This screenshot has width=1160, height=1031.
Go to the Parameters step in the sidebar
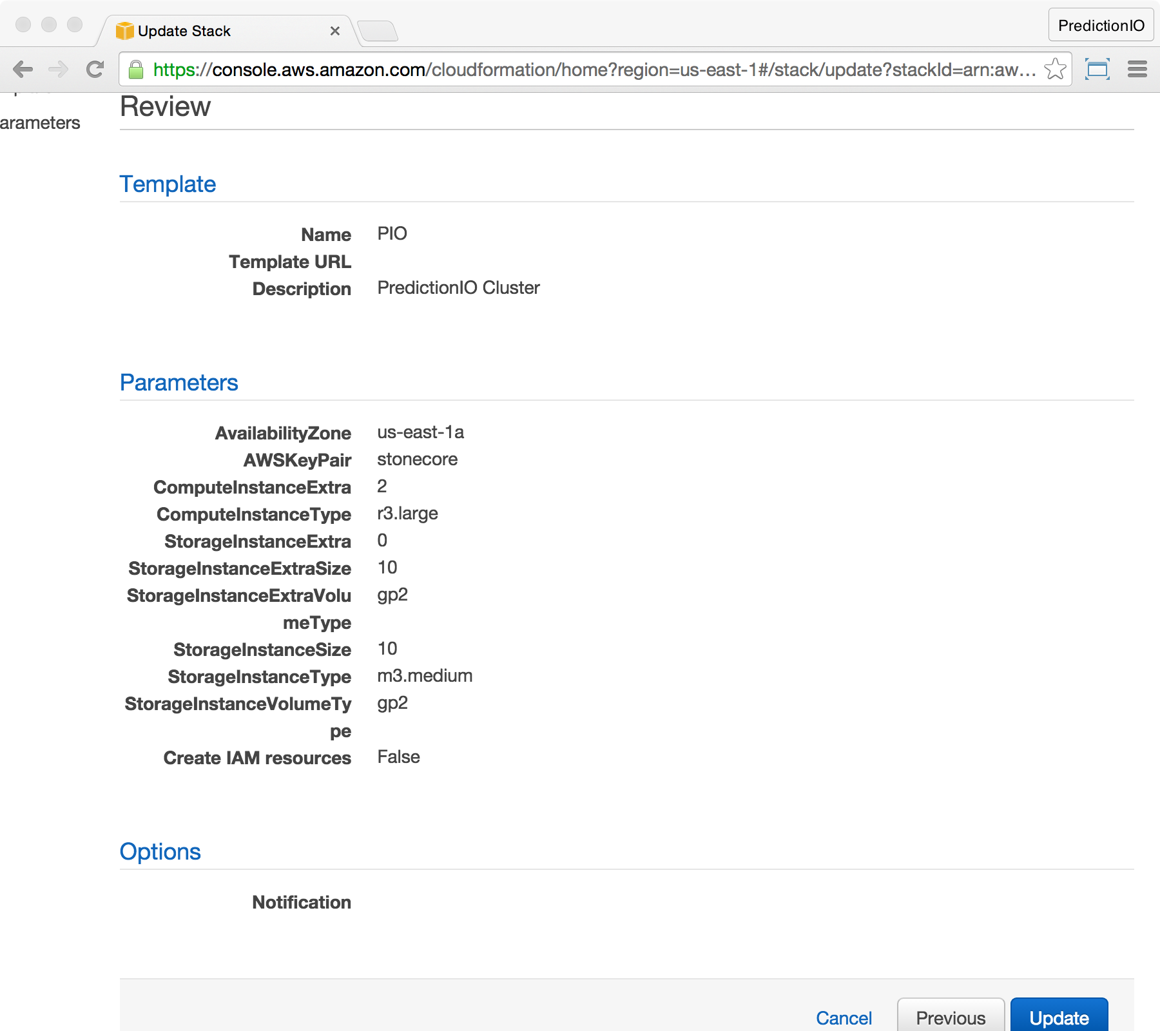pyautogui.click(x=40, y=123)
